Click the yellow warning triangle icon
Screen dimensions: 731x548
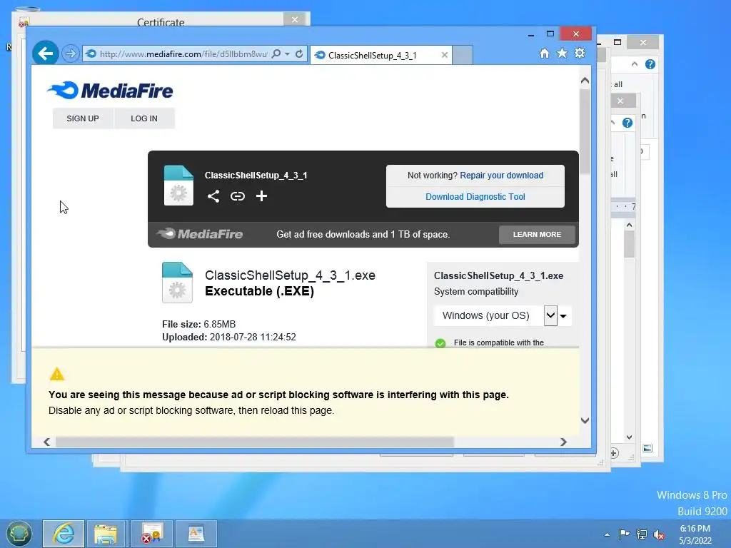[x=57, y=374]
